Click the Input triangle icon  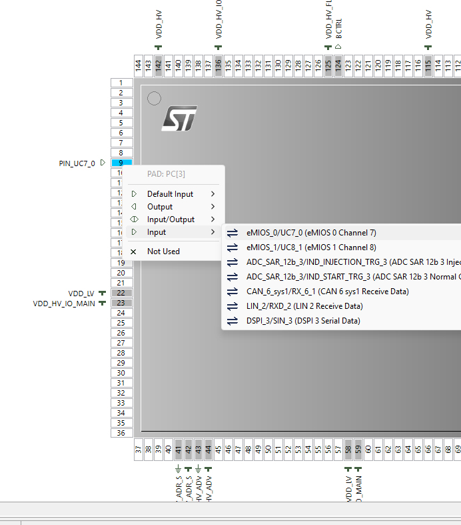[x=134, y=232]
